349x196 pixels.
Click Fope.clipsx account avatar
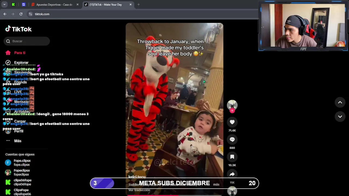pos(8,163)
